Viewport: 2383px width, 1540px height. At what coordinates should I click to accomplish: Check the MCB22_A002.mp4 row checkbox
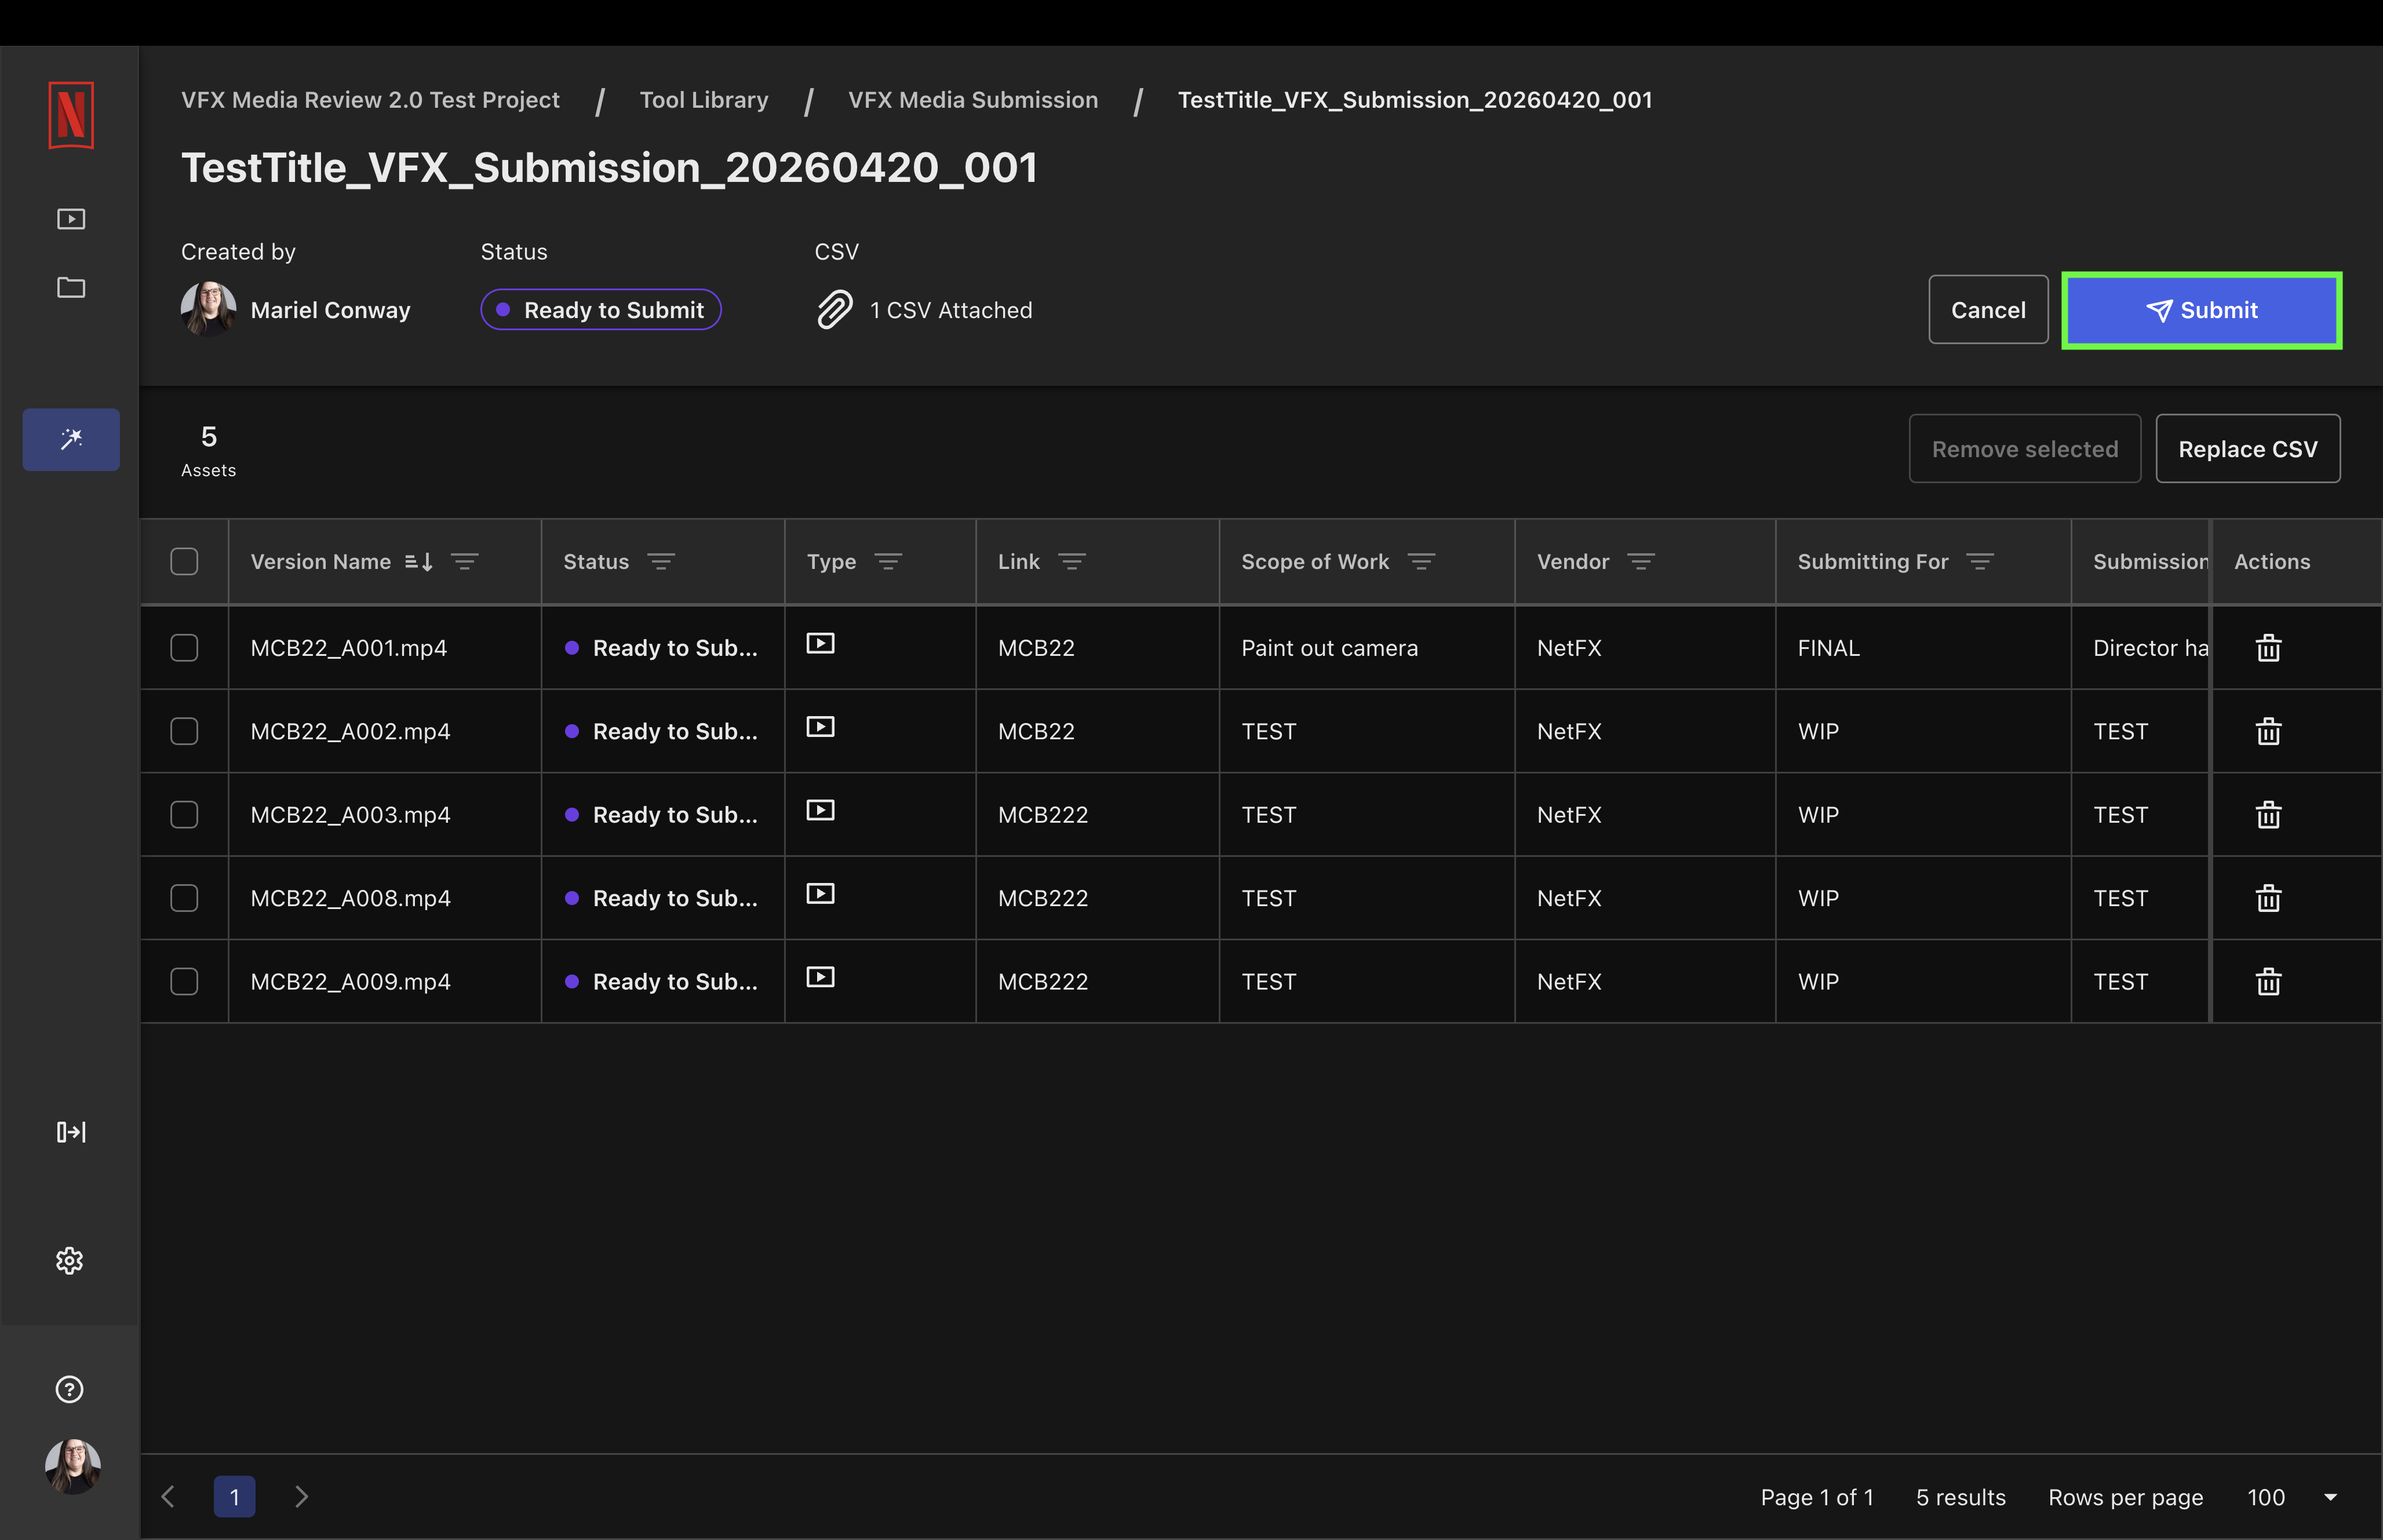coord(184,731)
